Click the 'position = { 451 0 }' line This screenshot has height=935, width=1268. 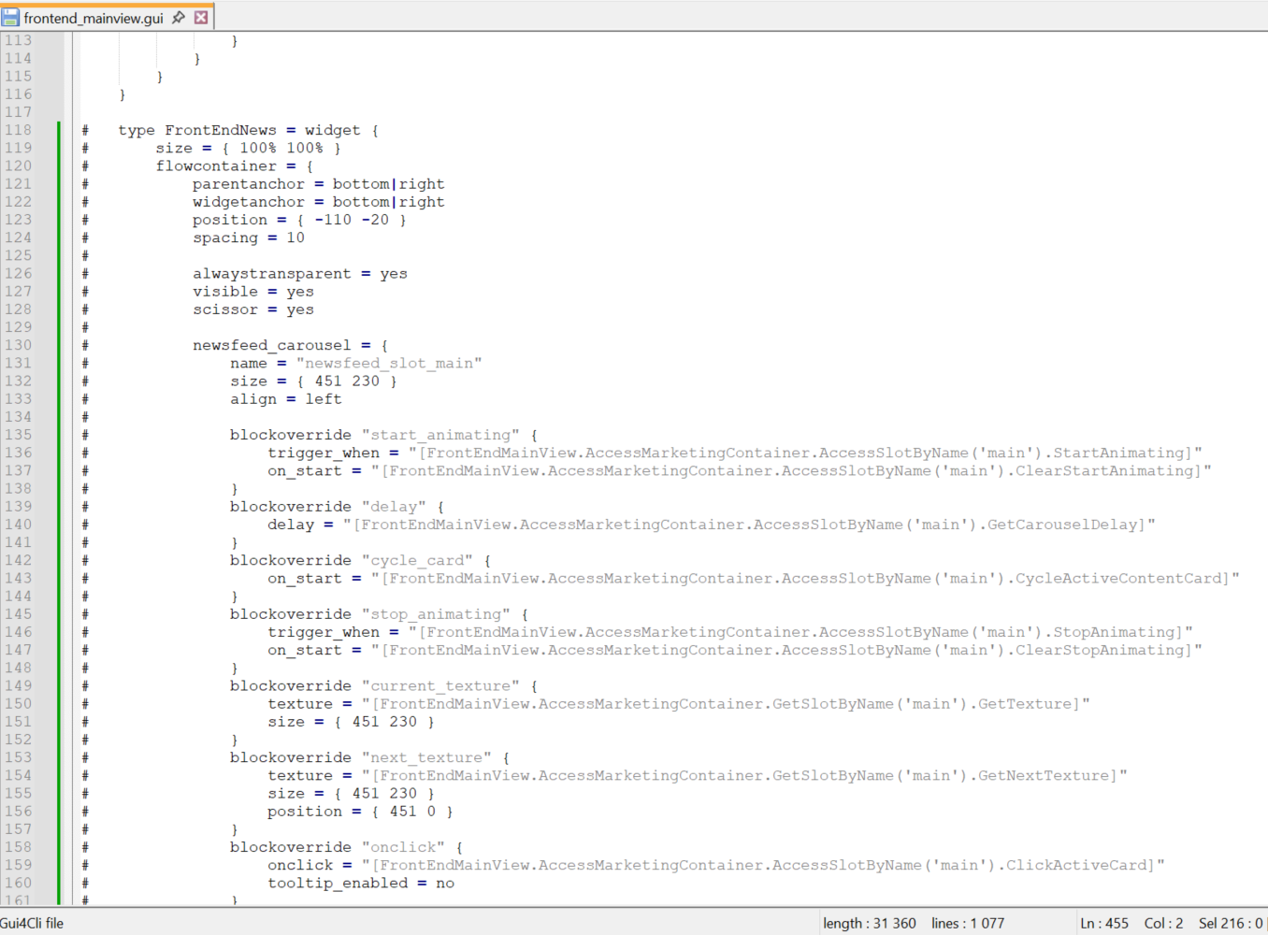coord(361,812)
